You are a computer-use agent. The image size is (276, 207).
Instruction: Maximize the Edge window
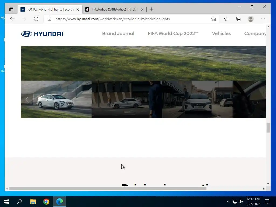coord(252,7)
